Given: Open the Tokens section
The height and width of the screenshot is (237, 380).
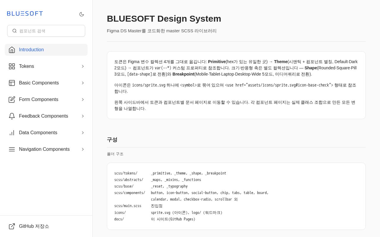Looking at the screenshot, I should click(x=46, y=66).
